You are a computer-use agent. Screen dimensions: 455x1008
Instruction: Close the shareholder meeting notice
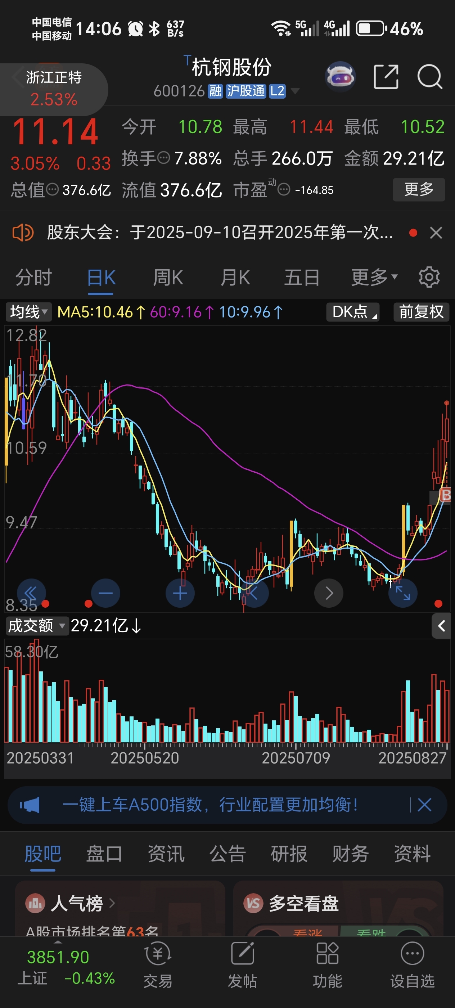pos(436,233)
